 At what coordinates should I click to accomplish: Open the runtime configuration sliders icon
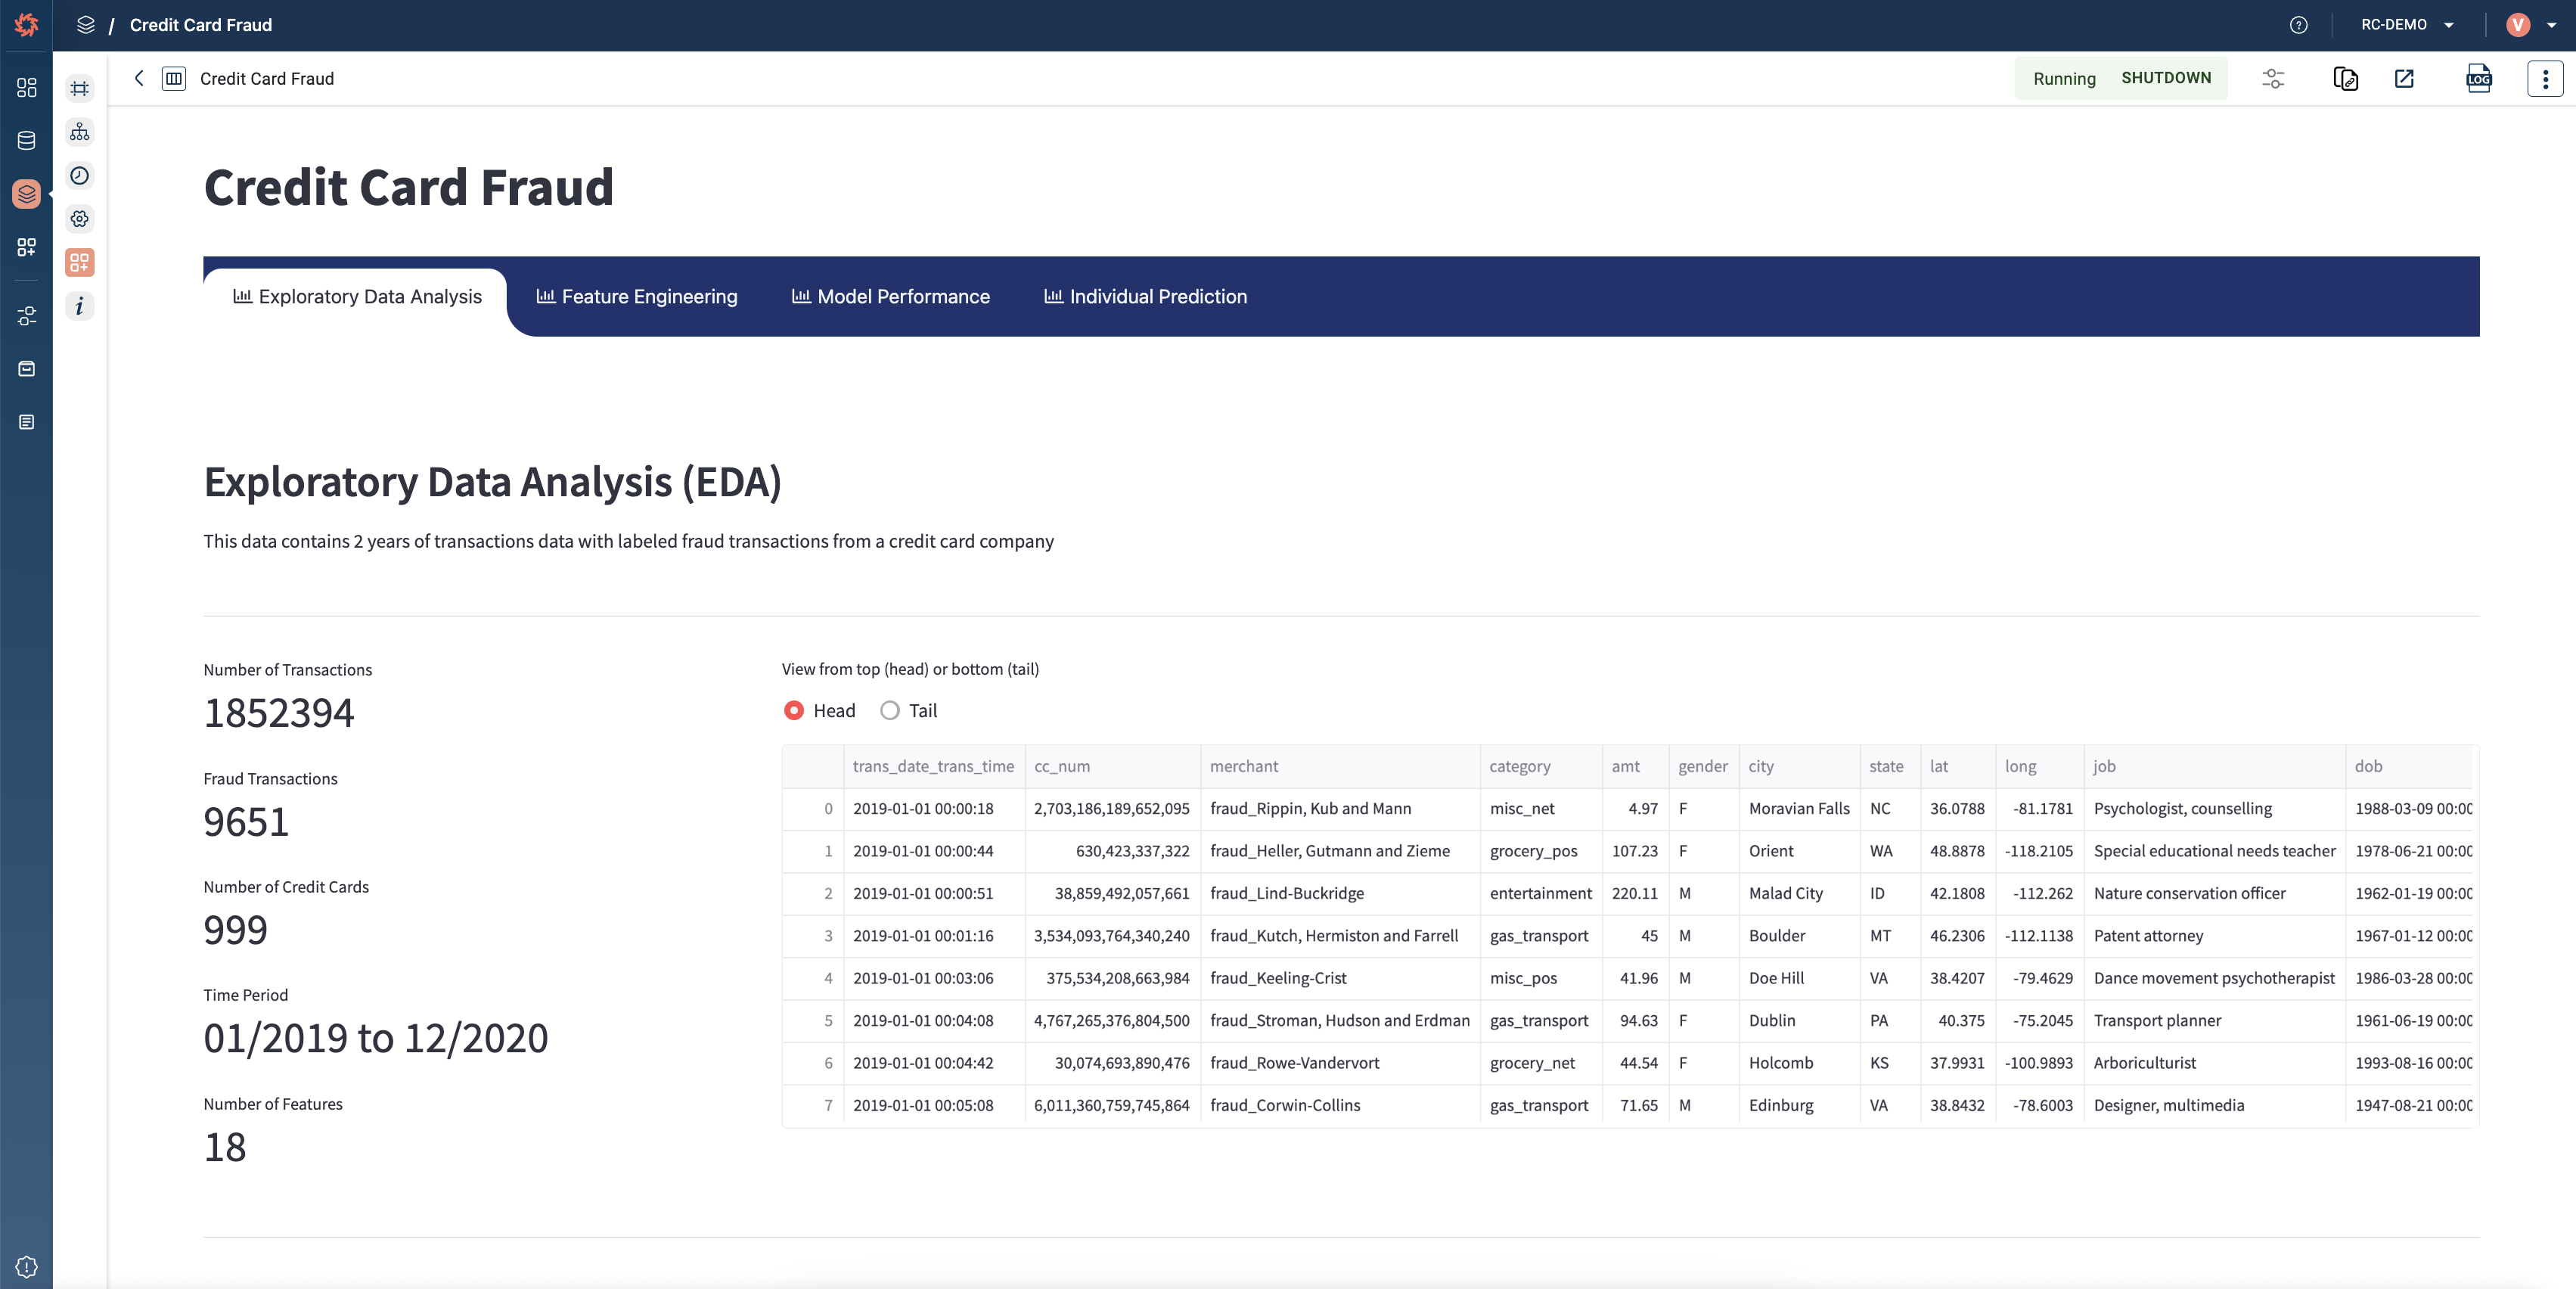coord(2273,78)
